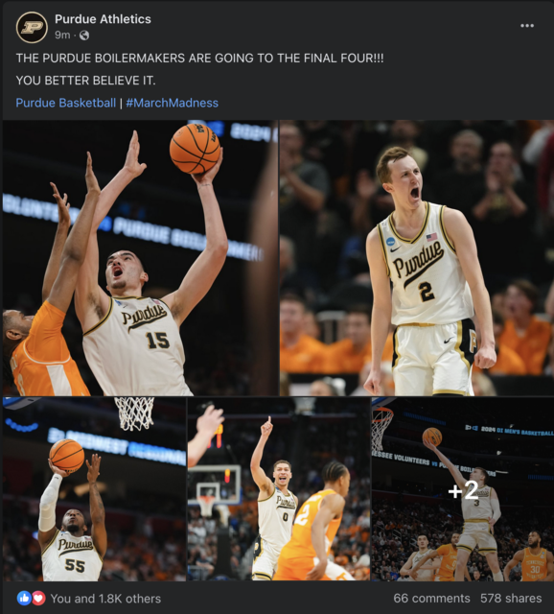
Task: Click the public globe audience icon
Action: pyautogui.click(x=84, y=35)
